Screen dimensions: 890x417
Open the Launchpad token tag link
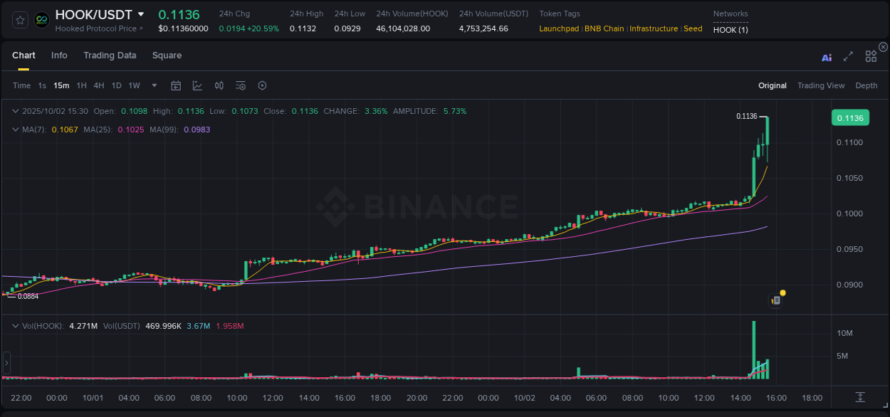tap(559, 28)
